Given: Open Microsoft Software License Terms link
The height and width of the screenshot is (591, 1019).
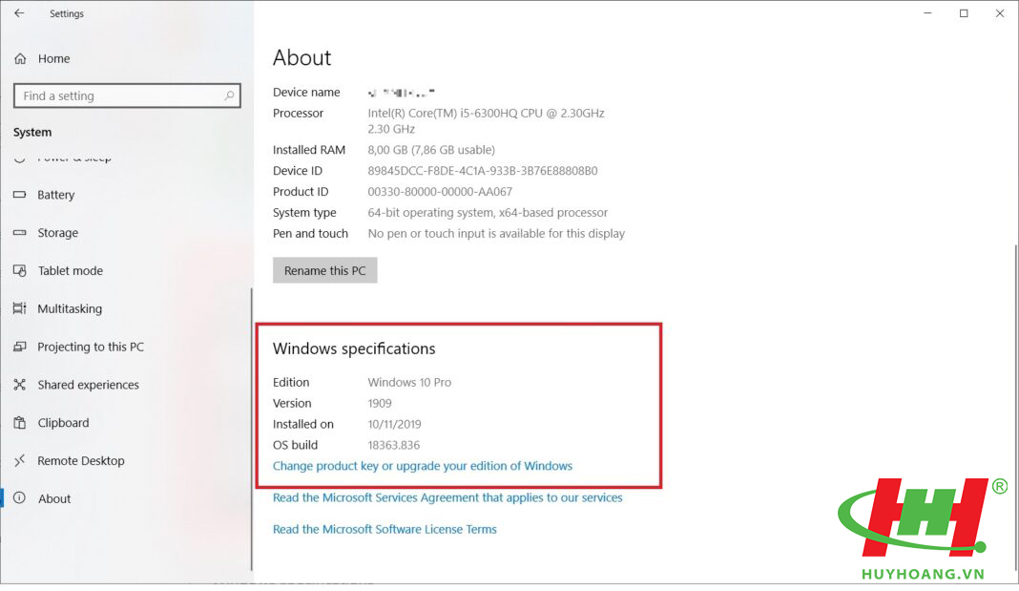Looking at the screenshot, I should tap(385, 529).
